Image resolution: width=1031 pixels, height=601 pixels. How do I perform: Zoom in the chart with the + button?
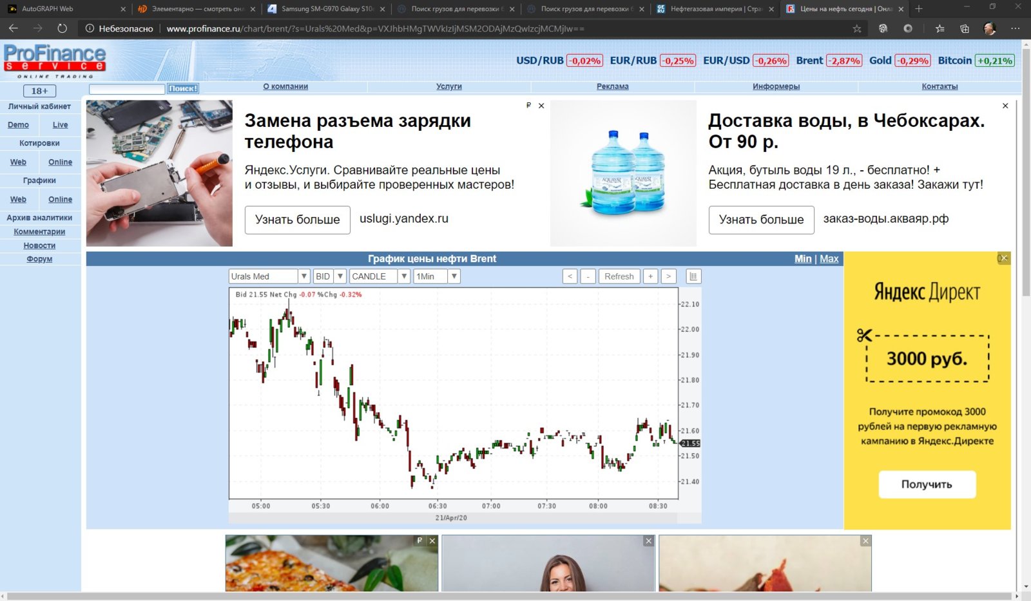(651, 276)
